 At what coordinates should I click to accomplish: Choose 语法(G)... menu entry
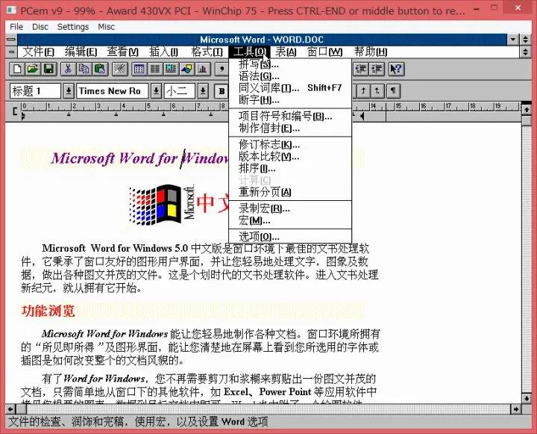290,76
